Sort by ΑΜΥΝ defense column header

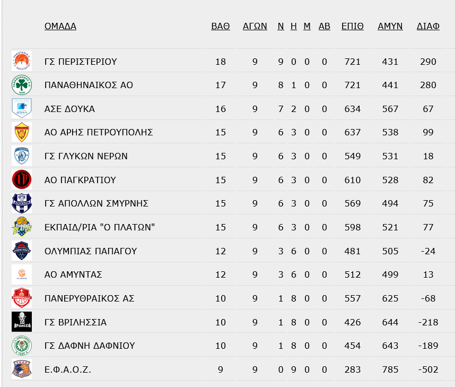[x=390, y=26]
